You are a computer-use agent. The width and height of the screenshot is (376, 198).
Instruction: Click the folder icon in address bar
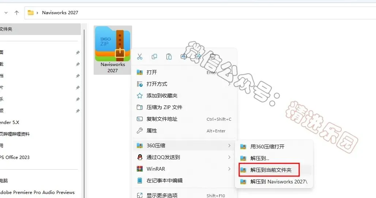tap(30, 13)
